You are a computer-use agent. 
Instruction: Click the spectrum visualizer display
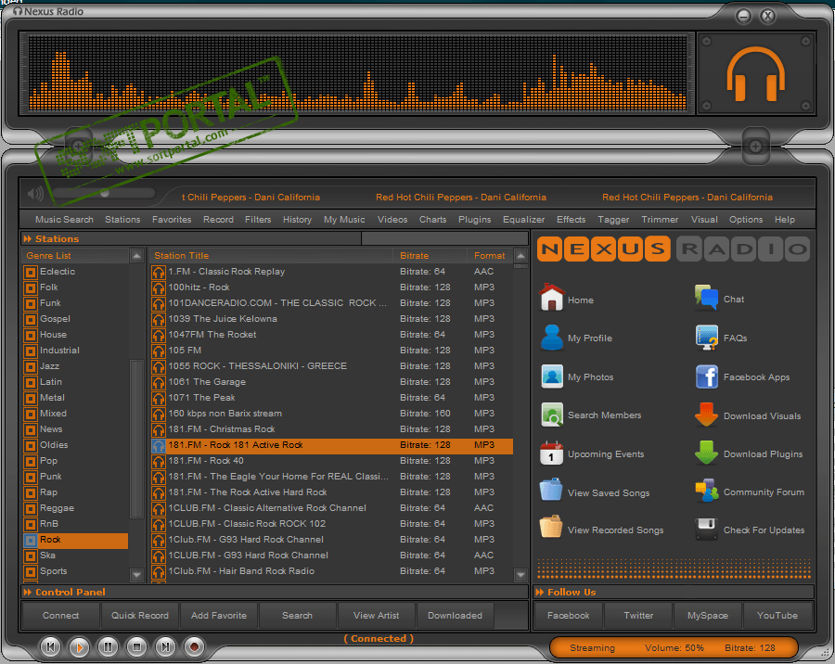pos(357,73)
